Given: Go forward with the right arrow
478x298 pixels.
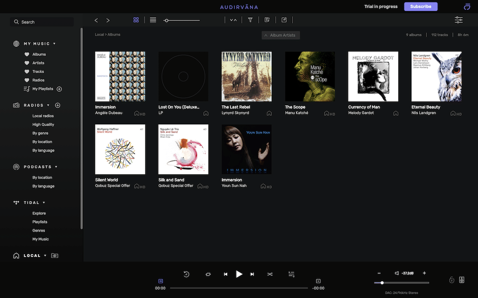Looking at the screenshot, I should click(x=108, y=20).
